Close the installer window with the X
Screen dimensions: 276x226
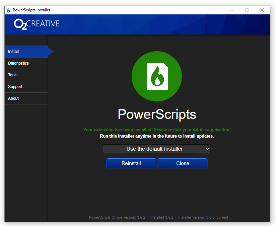(x=262, y=10)
